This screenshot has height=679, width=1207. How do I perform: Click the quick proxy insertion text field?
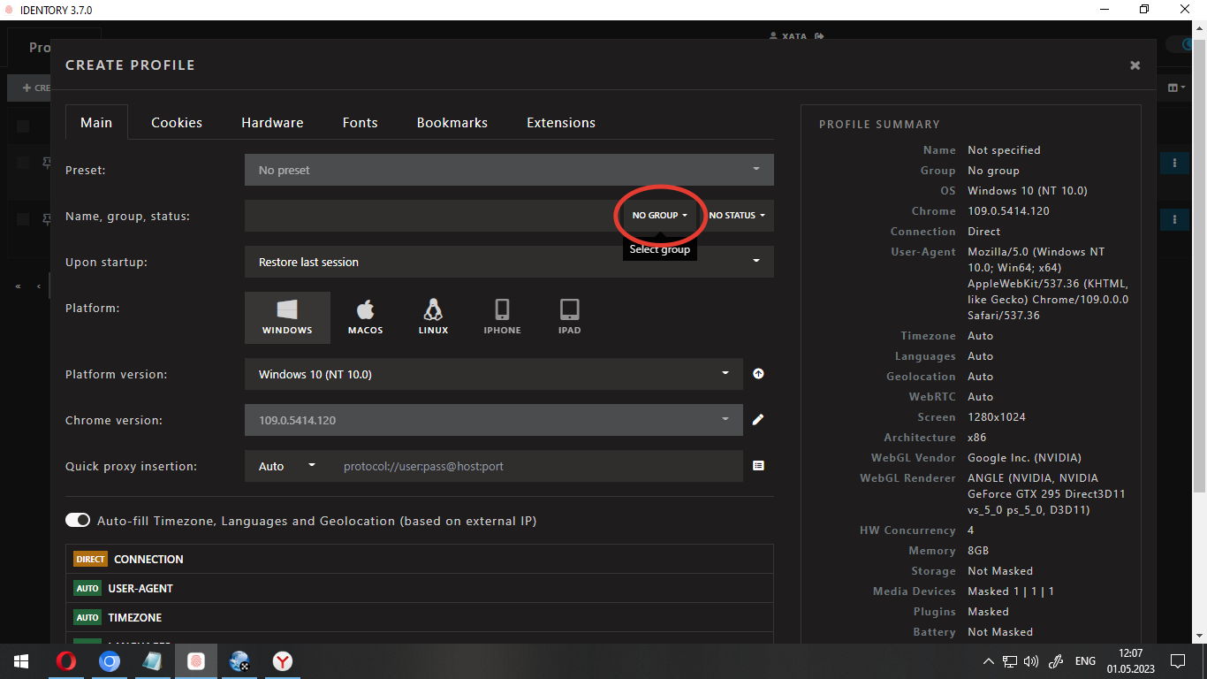537,466
